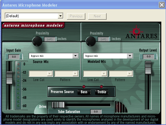
Task: Open the Source Mic Pattern dropdown
Action: pyautogui.click(x=67, y=74)
